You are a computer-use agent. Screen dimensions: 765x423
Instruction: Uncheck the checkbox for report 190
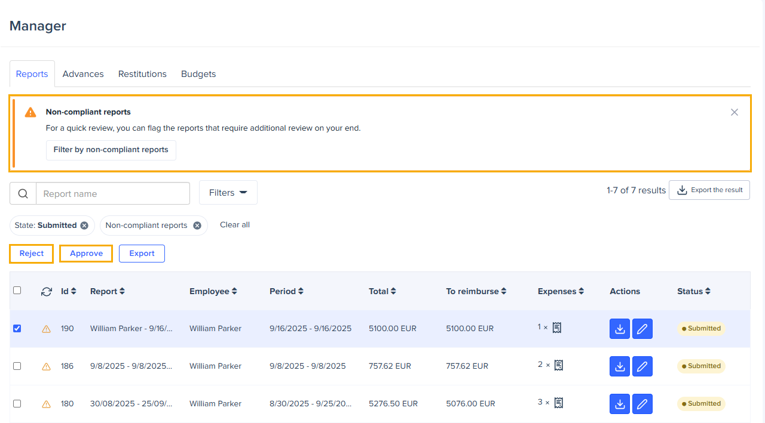(17, 328)
